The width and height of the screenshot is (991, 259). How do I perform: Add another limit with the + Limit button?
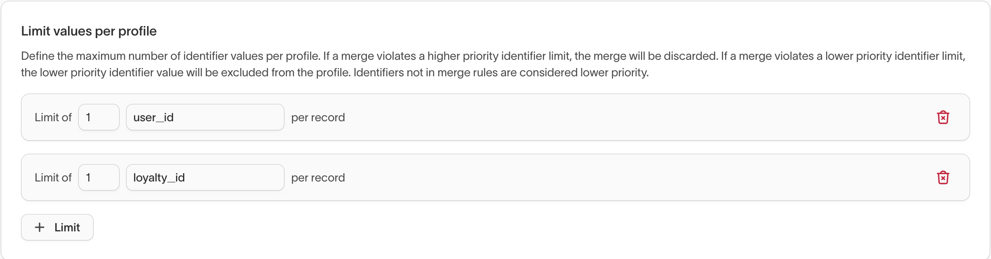click(57, 227)
